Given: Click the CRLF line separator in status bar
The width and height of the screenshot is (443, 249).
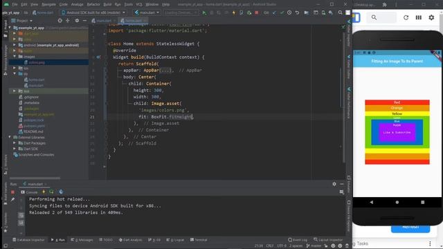Looking at the screenshot, I should click(x=270, y=246).
